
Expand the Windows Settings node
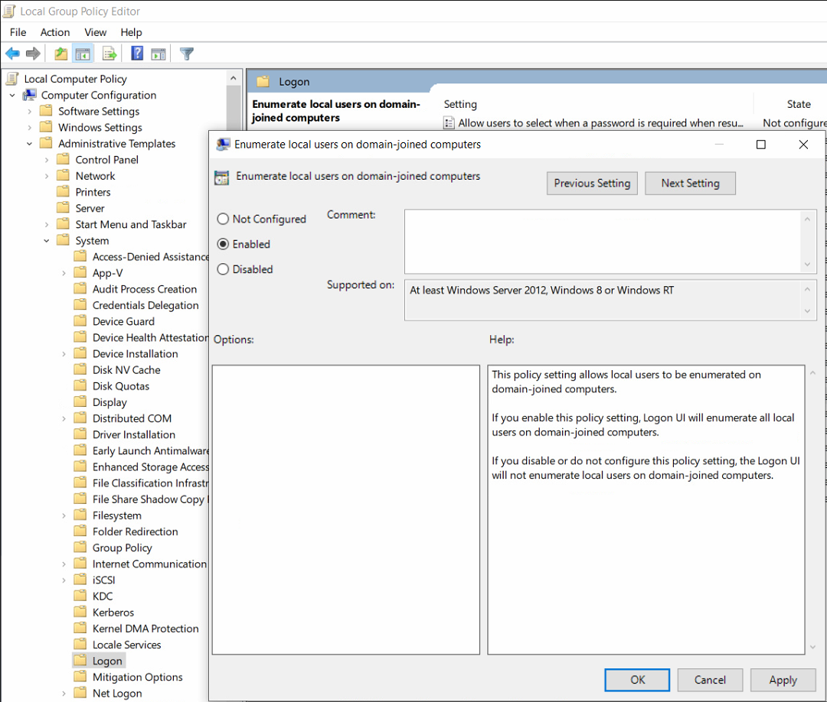[x=30, y=128]
